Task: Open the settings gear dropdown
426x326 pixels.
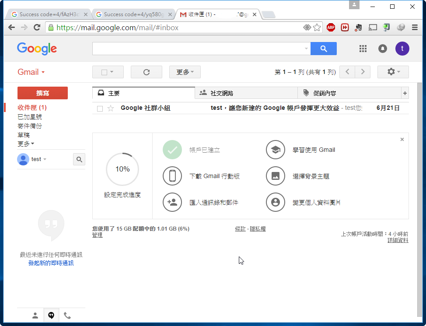Action: (393, 72)
